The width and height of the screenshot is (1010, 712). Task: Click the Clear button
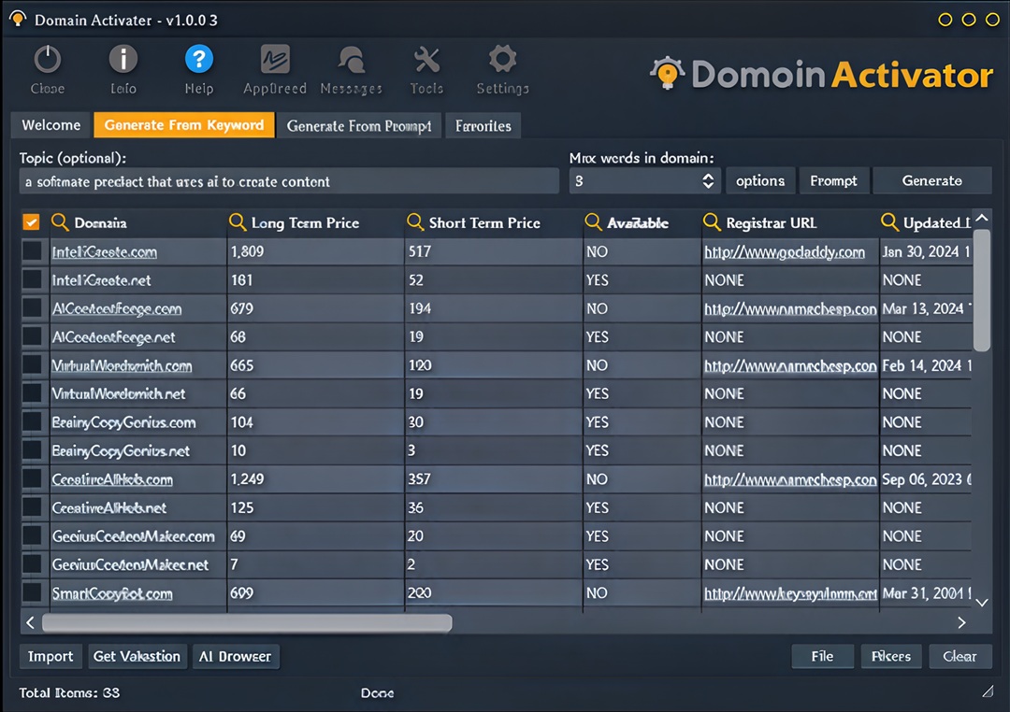[x=959, y=656]
